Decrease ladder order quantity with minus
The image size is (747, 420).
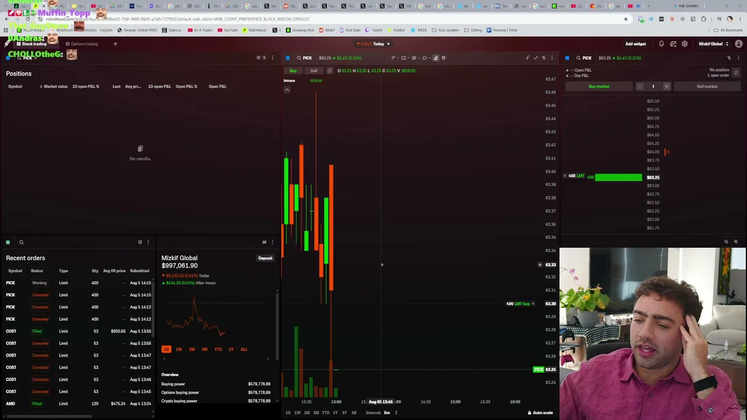click(640, 86)
